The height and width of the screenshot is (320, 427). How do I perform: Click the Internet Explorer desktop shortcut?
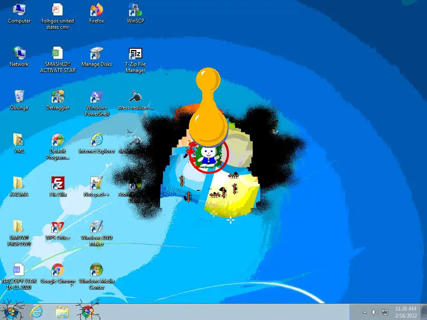point(96,143)
